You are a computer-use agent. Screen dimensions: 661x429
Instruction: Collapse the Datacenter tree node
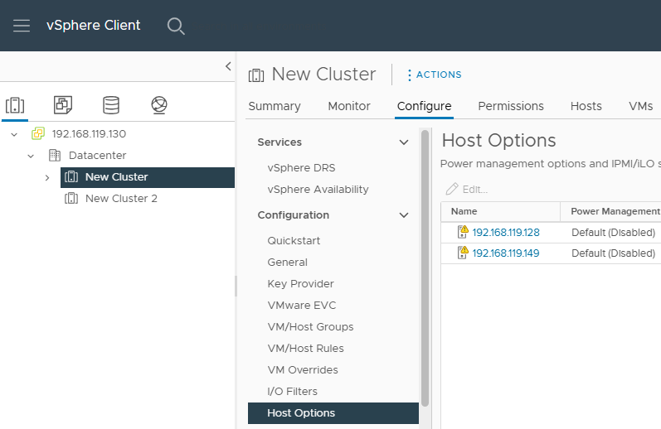pyautogui.click(x=31, y=156)
